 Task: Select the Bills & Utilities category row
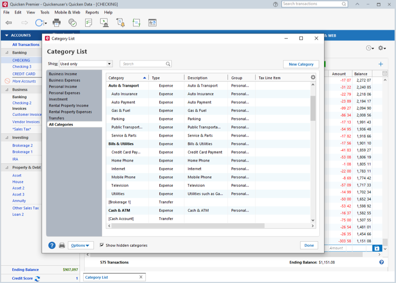208,144
